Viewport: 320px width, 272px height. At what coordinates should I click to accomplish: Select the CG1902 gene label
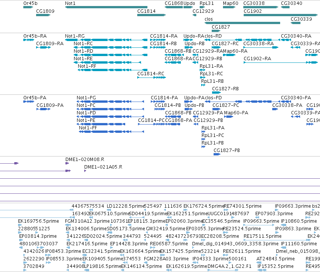253,11
